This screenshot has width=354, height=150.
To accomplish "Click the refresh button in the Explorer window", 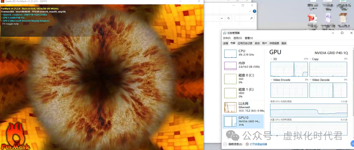I will point(229,18).
